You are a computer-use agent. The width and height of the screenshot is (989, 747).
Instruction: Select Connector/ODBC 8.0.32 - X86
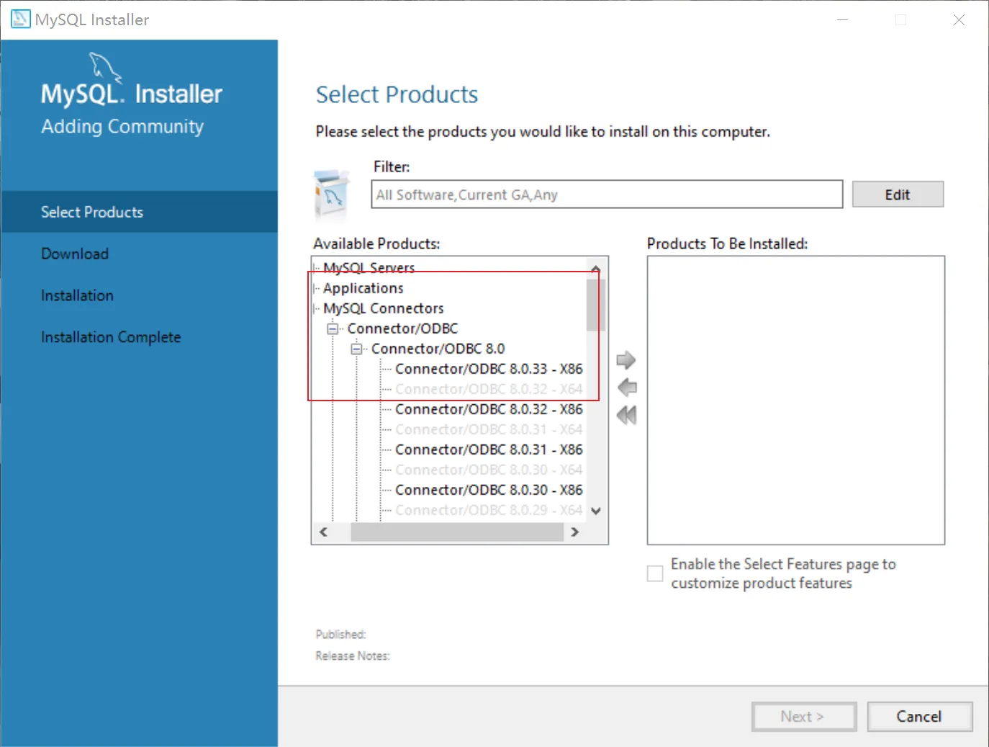pyautogui.click(x=489, y=409)
